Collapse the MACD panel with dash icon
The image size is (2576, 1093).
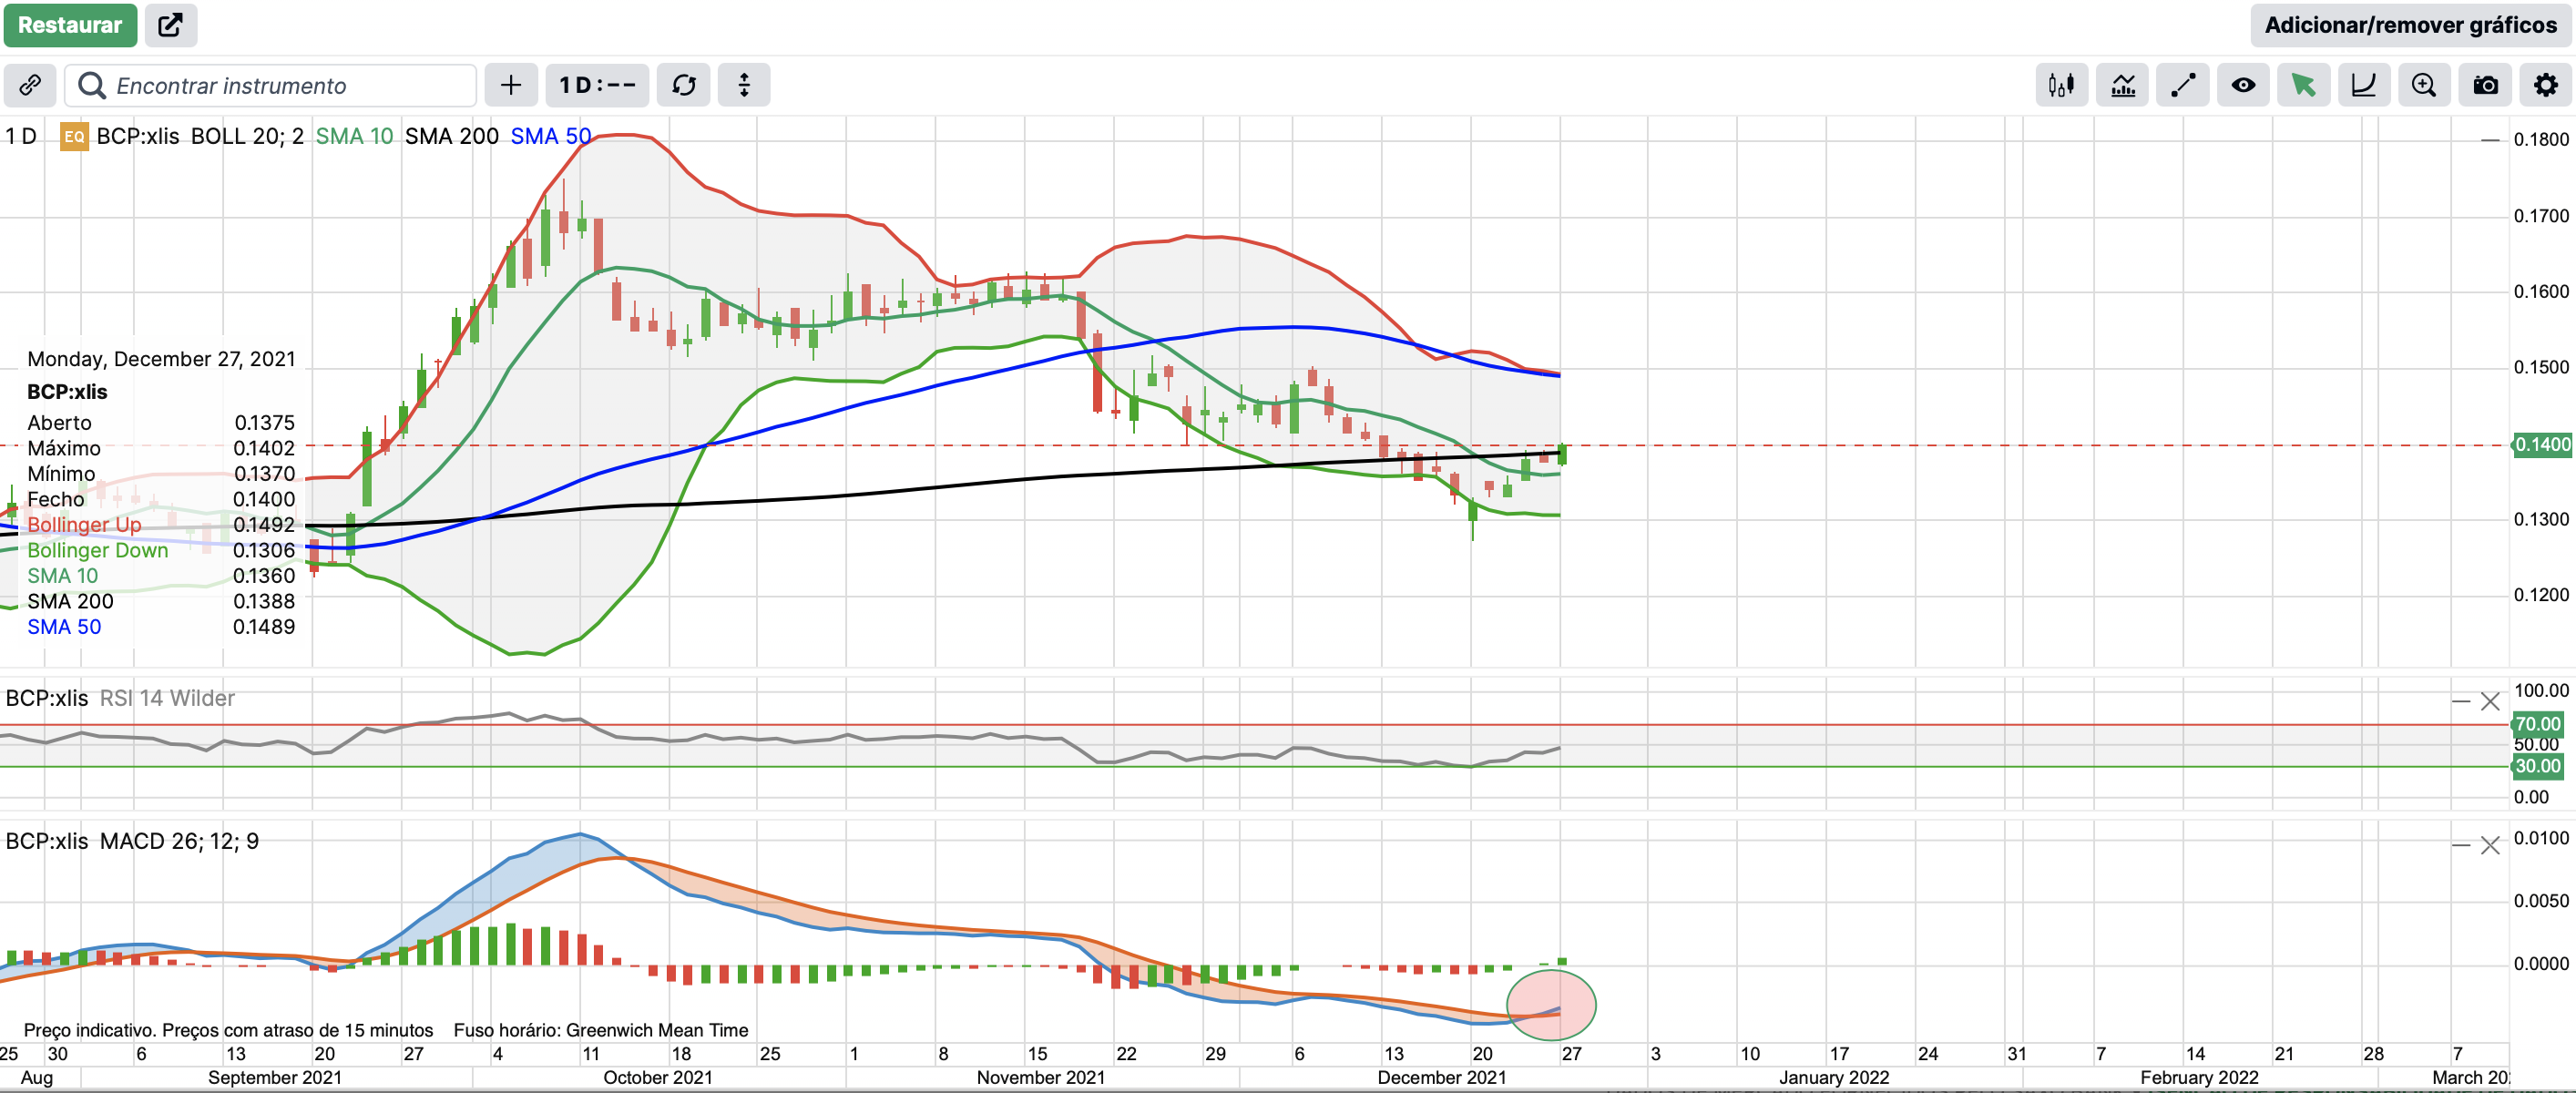click(2461, 845)
